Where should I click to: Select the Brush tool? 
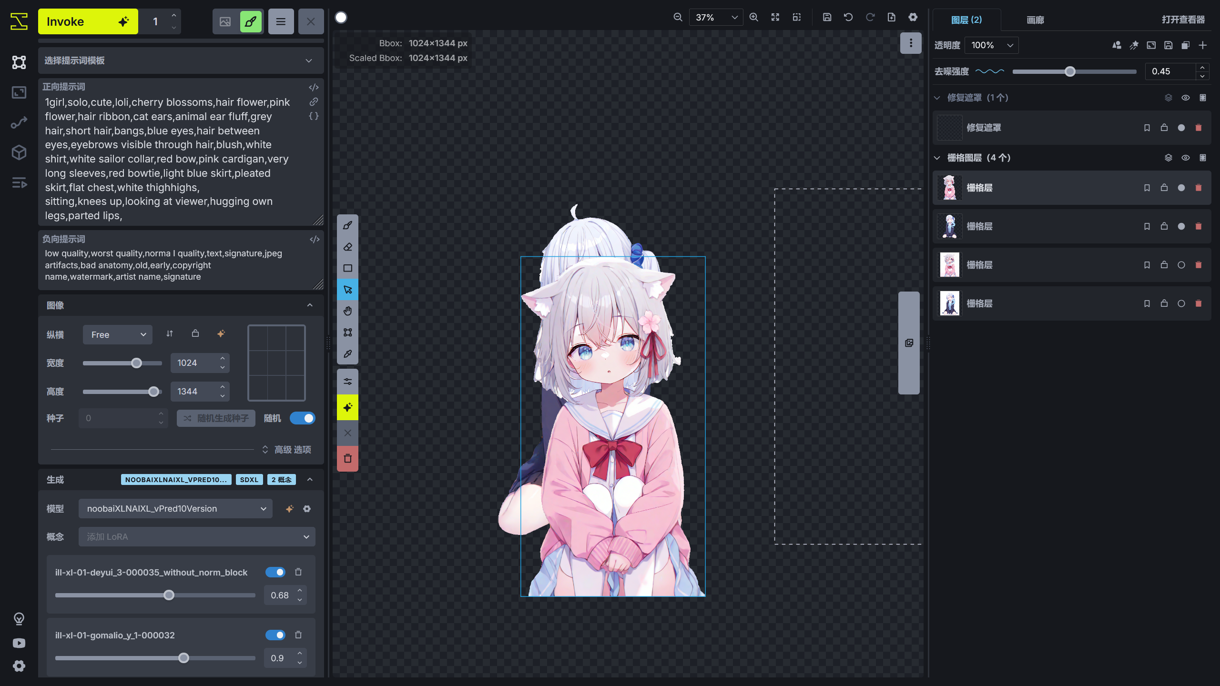(347, 225)
